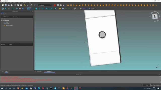Image resolution: width=161 pixels, height=90 pixels.
Task: Click the selected zoom view toolbar button
Action: pyautogui.click(x=29, y=9)
